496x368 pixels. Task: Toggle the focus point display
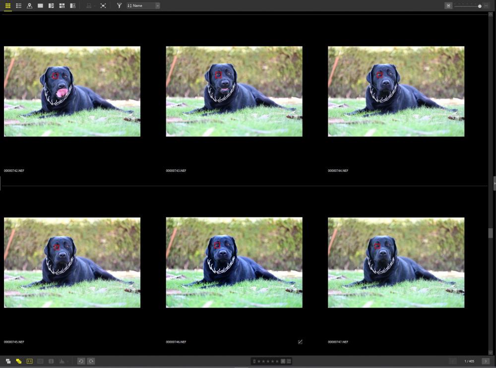(x=29, y=361)
